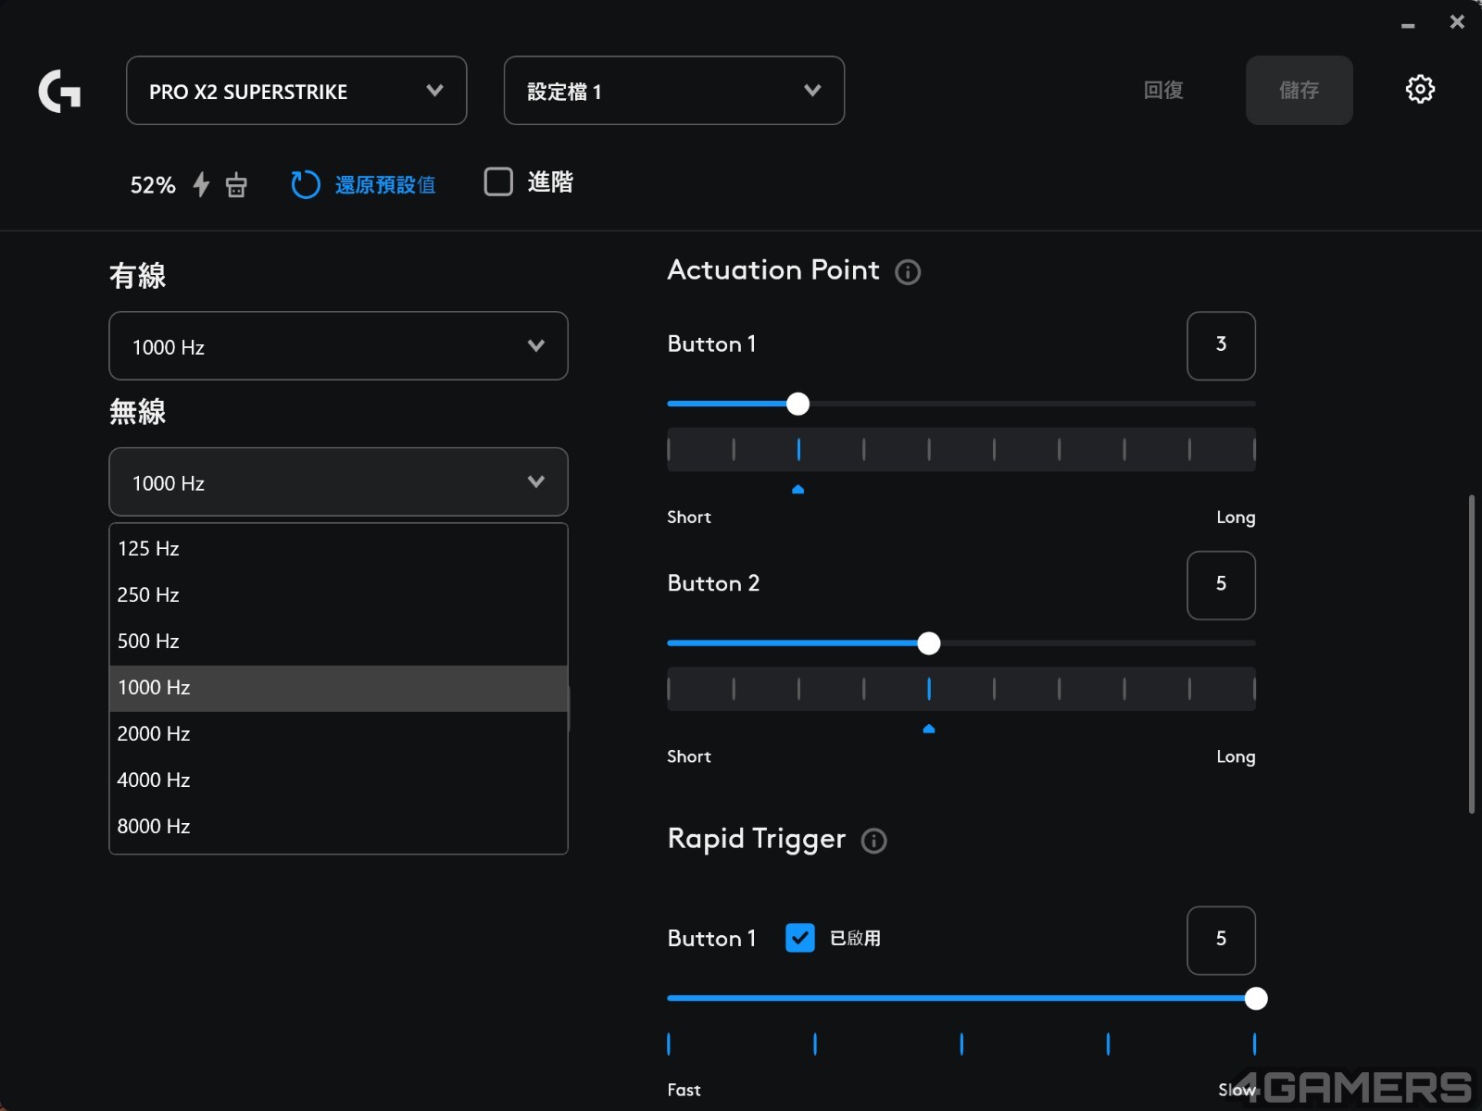1482x1111 pixels.
Task: Expand the 設定檔 1 profile dropdown
Action: [673, 91]
